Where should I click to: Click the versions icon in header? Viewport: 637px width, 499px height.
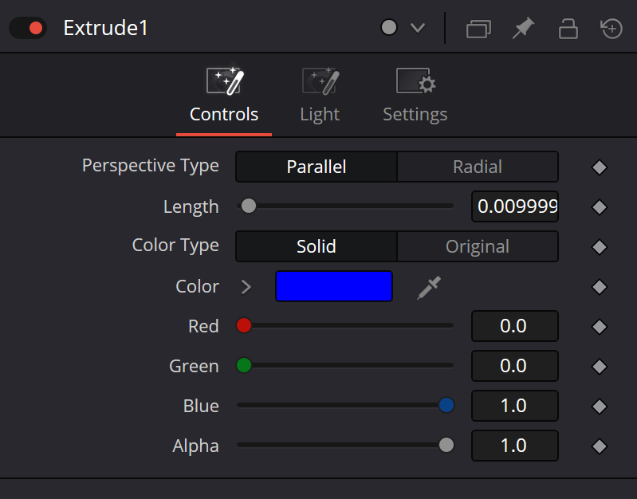point(478,29)
